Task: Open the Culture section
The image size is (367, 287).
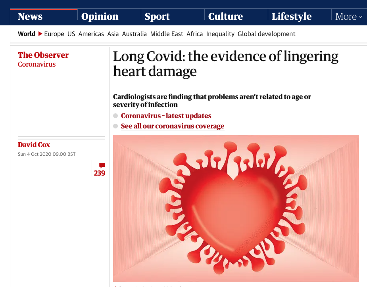Action: (x=225, y=17)
